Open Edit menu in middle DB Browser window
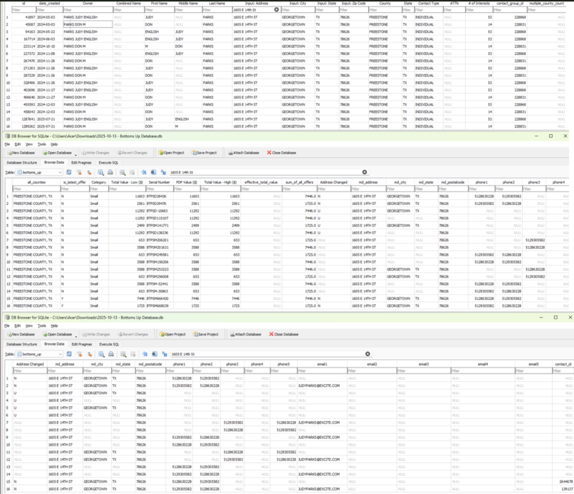This screenshot has height=494, width=574. coord(18,145)
